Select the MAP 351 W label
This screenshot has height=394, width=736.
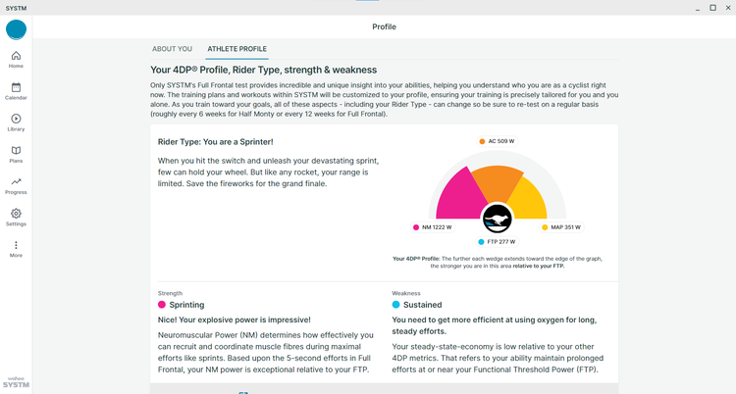click(x=561, y=227)
